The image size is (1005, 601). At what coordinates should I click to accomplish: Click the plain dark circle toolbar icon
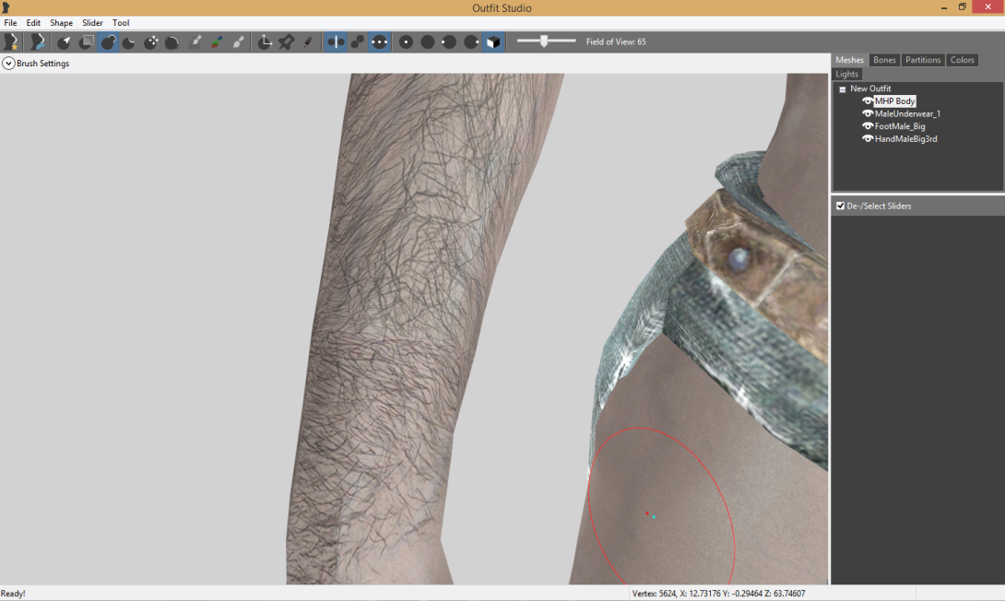428,42
